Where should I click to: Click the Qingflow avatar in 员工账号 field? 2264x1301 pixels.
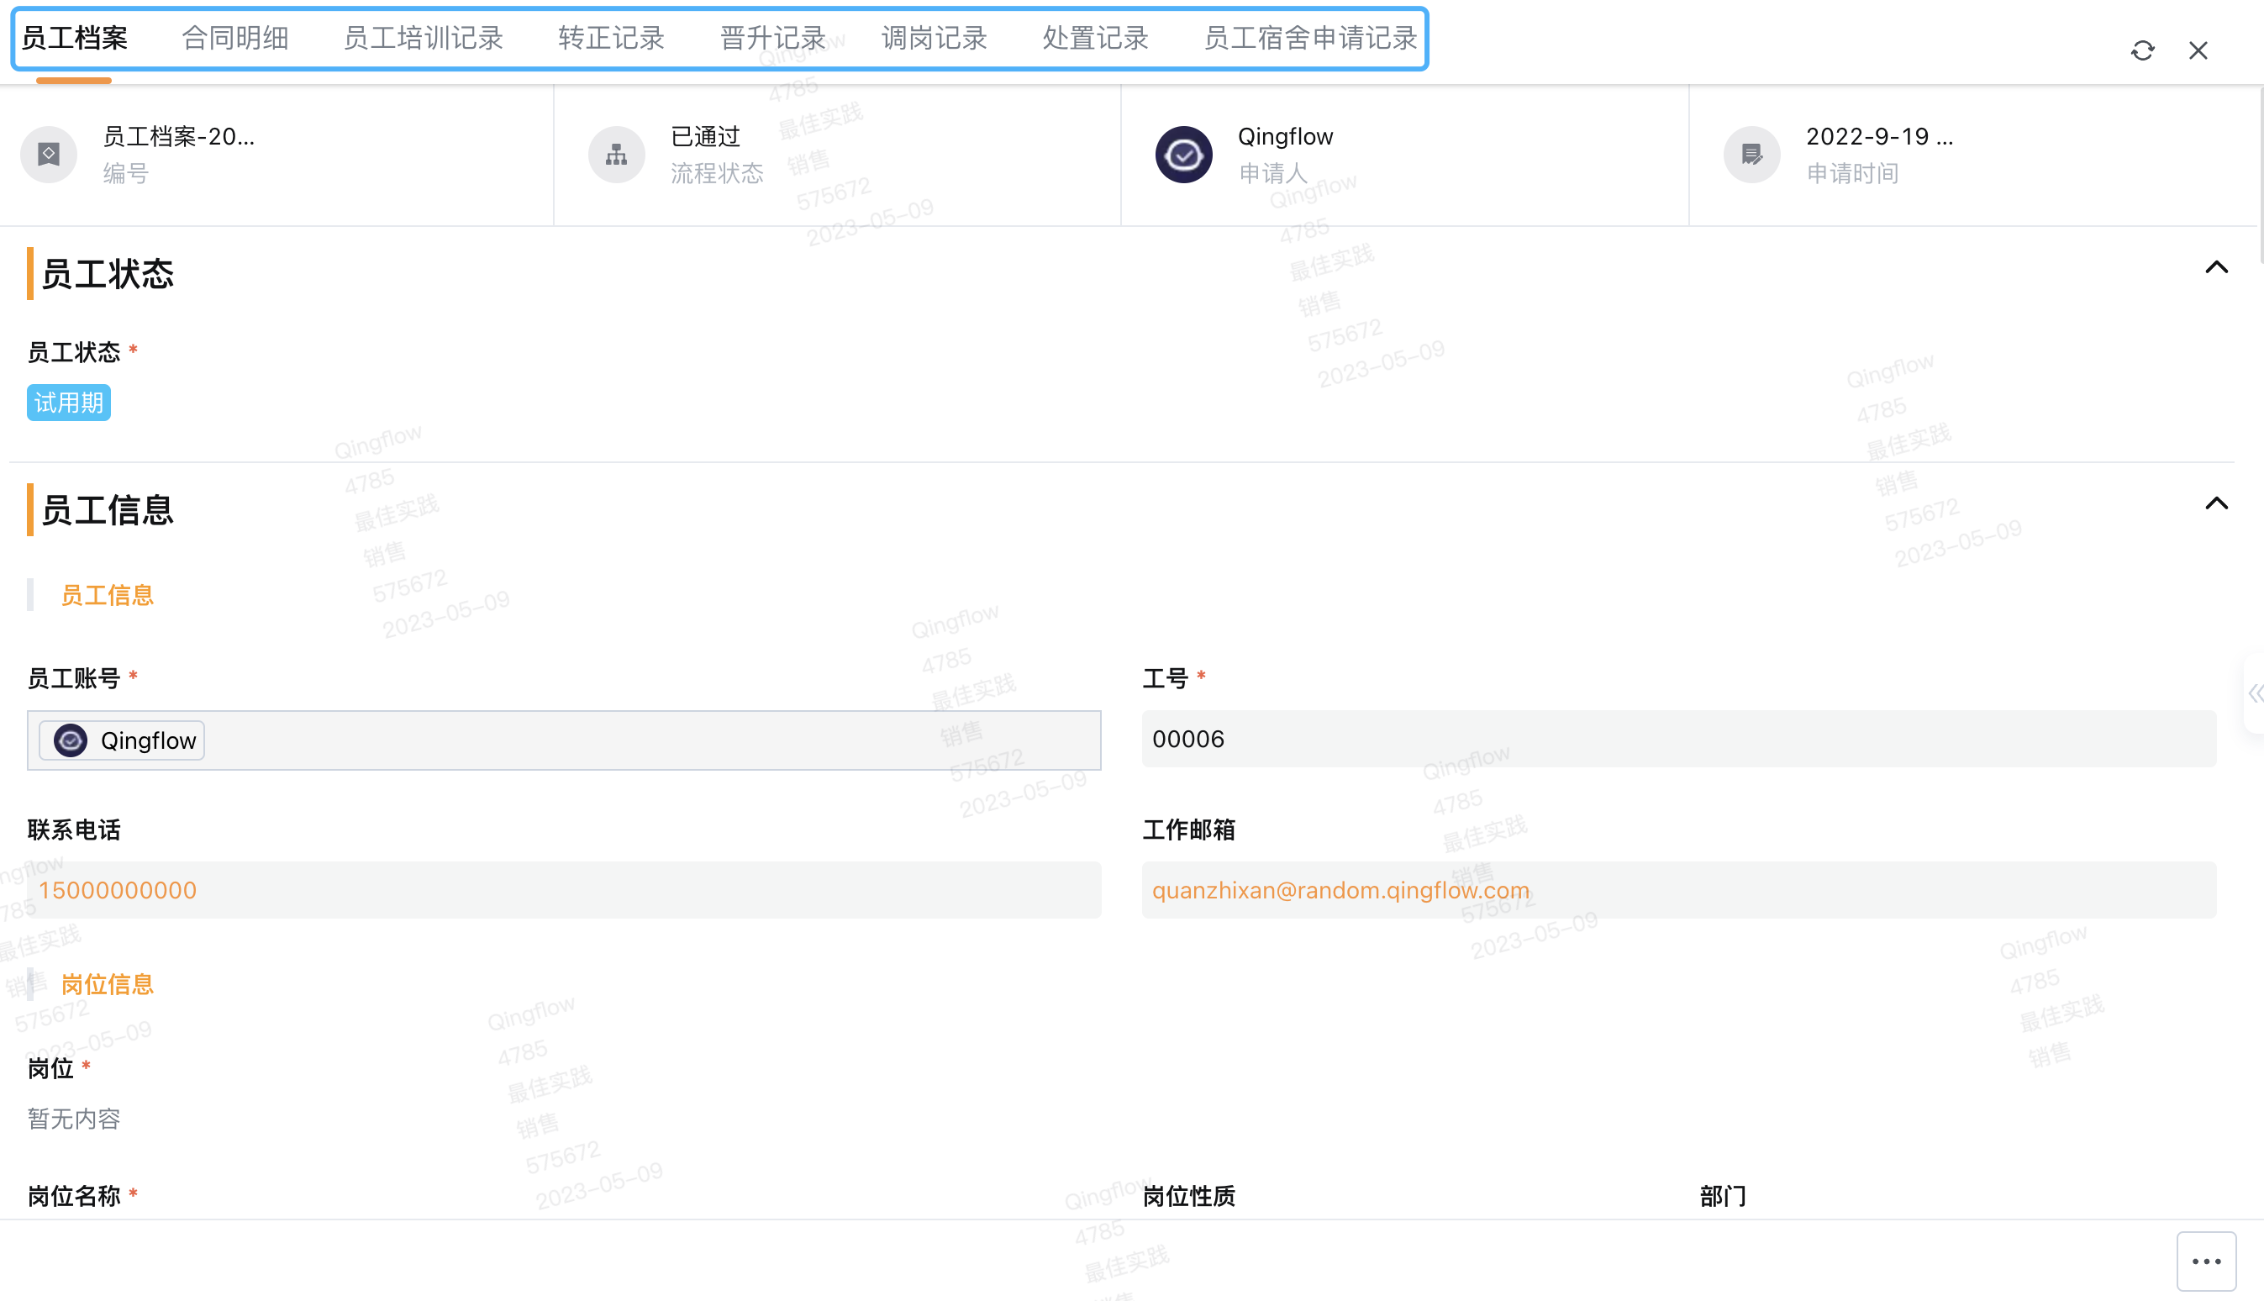pyautogui.click(x=71, y=740)
